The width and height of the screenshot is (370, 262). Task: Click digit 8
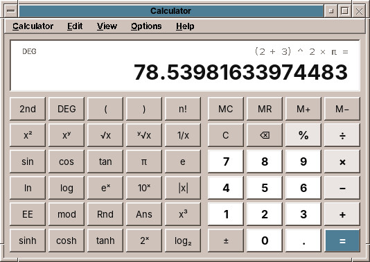265,161
